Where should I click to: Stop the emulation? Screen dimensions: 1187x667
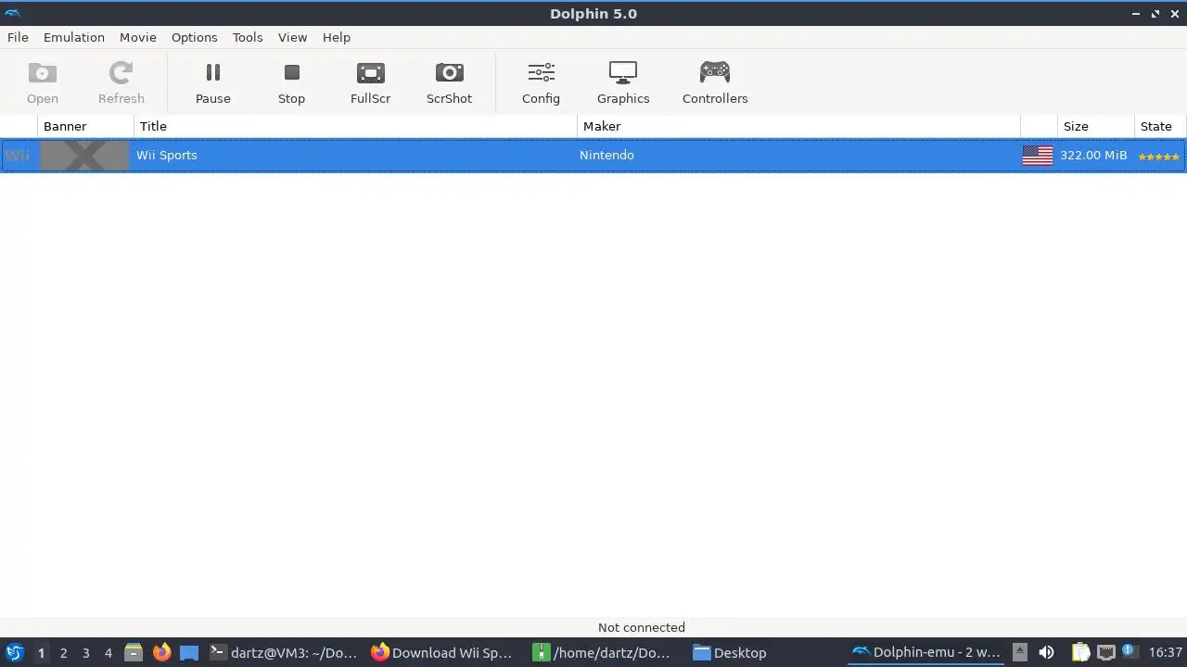point(291,82)
